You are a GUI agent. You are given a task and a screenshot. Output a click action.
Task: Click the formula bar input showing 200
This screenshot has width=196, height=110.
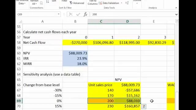133,14
